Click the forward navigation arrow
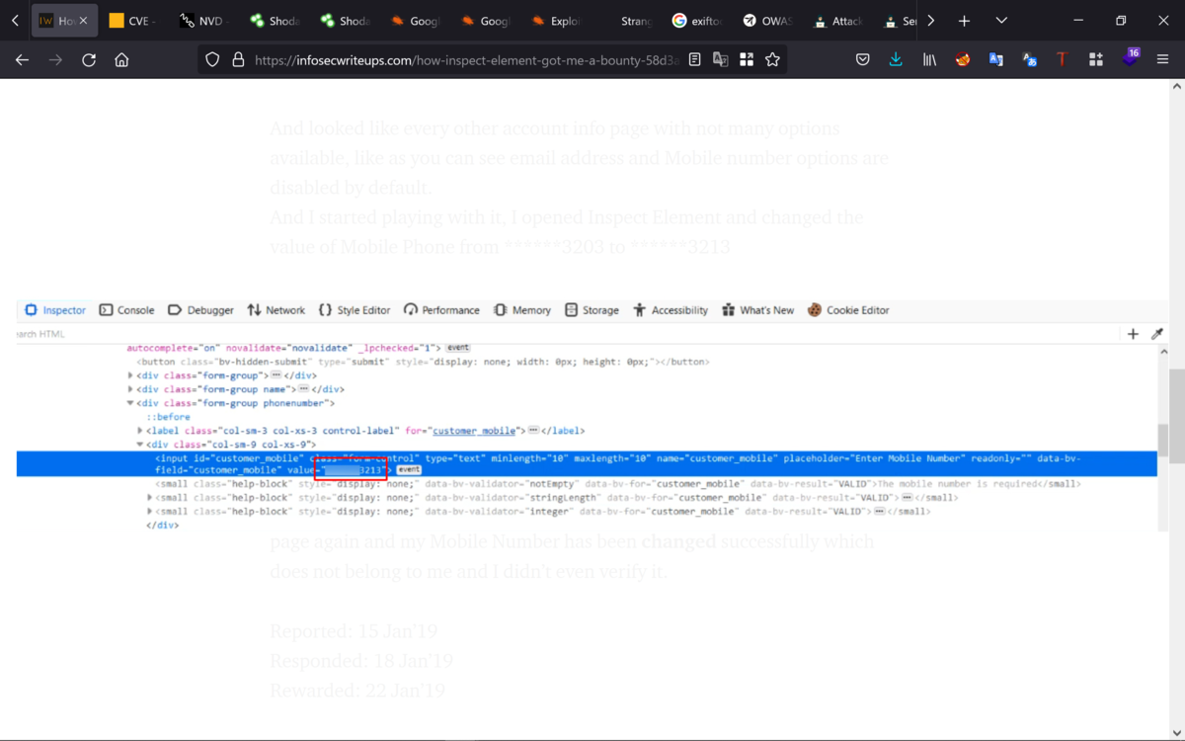Viewport: 1185px width, 741px height. pos(55,60)
